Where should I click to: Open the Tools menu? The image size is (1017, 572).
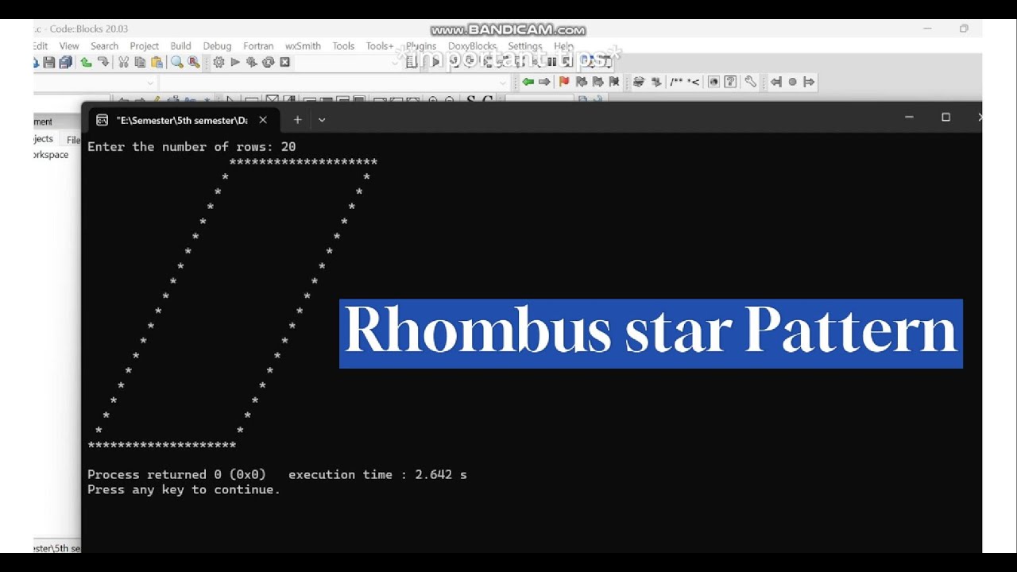[x=343, y=46]
